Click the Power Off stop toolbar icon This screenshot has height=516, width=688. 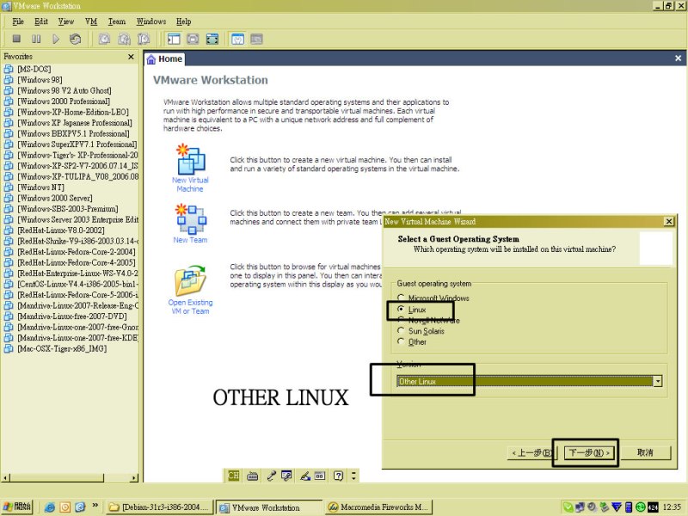[x=16, y=39]
